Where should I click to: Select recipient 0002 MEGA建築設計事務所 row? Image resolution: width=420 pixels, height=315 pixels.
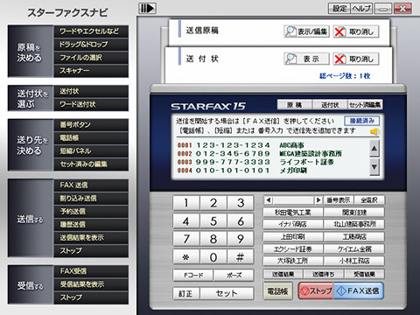point(260,153)
